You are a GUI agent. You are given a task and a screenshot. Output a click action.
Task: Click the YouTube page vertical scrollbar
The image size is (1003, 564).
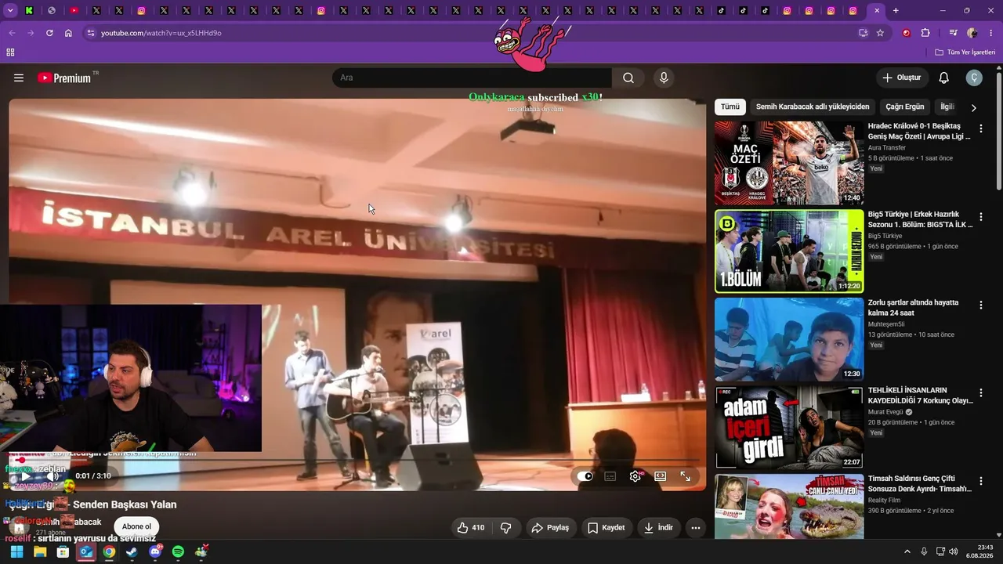[999, 130]
